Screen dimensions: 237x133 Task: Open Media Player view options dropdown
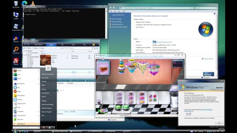63,48
